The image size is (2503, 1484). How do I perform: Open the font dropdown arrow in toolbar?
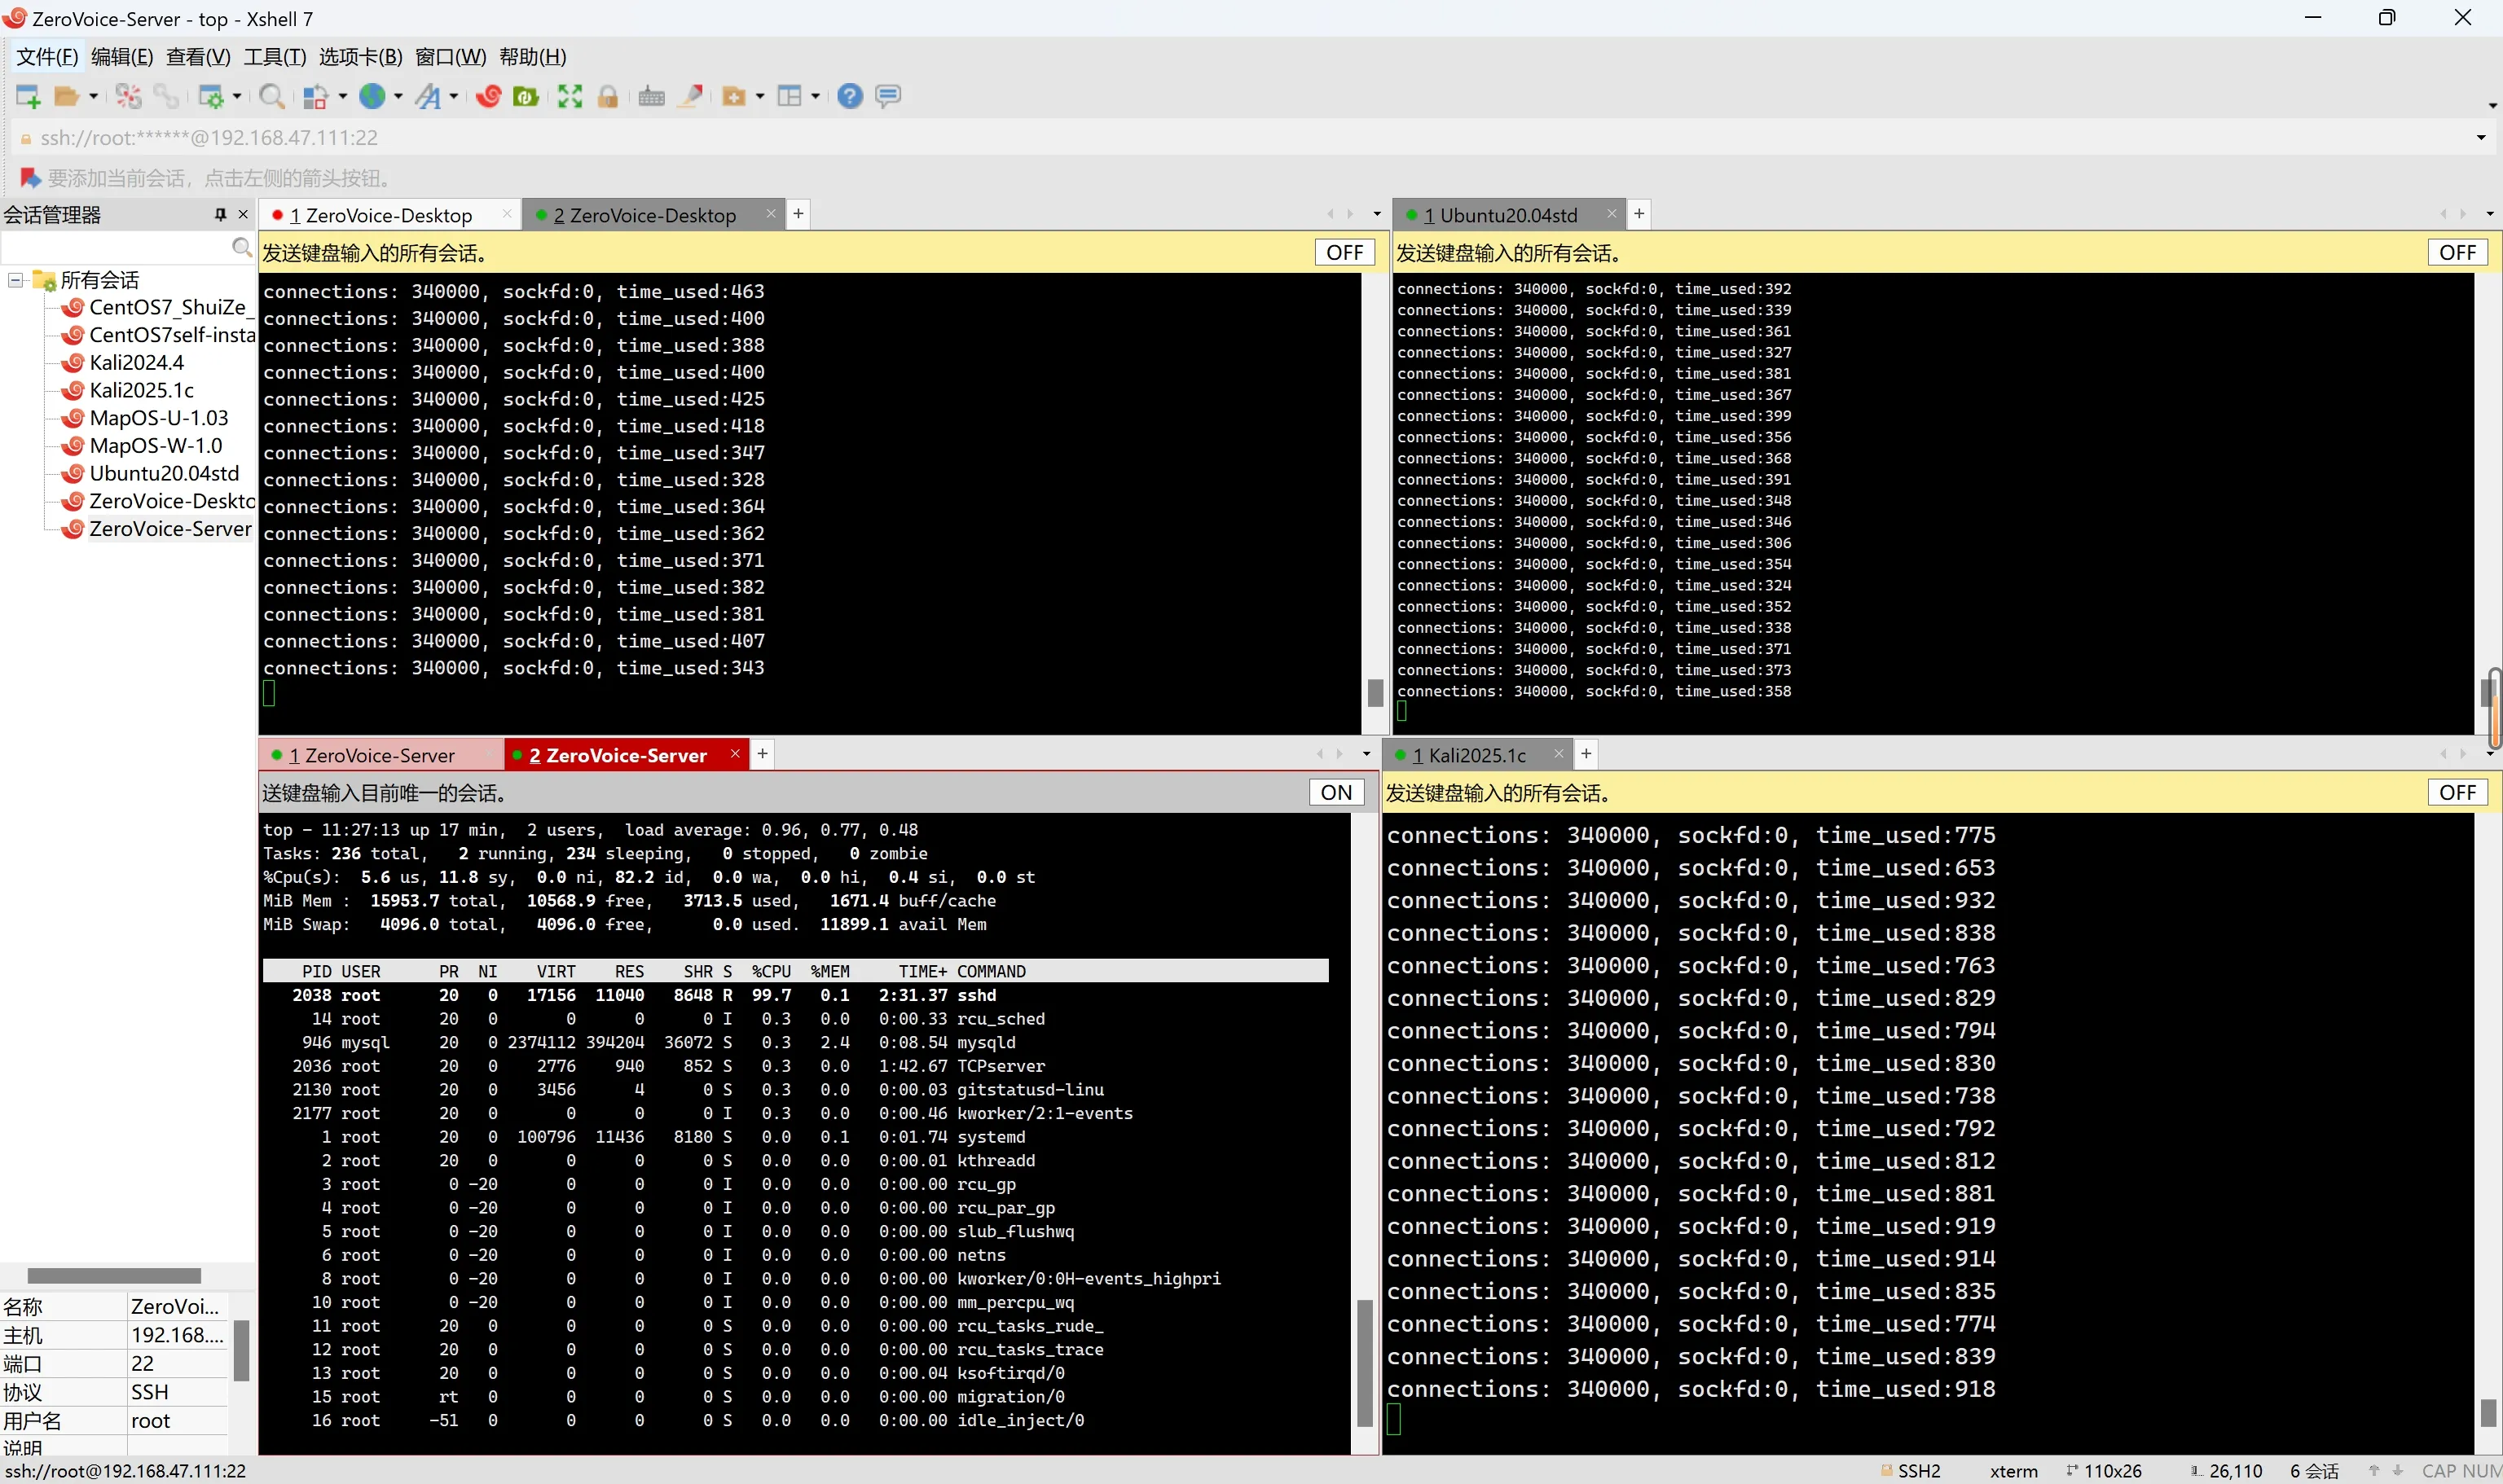point(454,96)
